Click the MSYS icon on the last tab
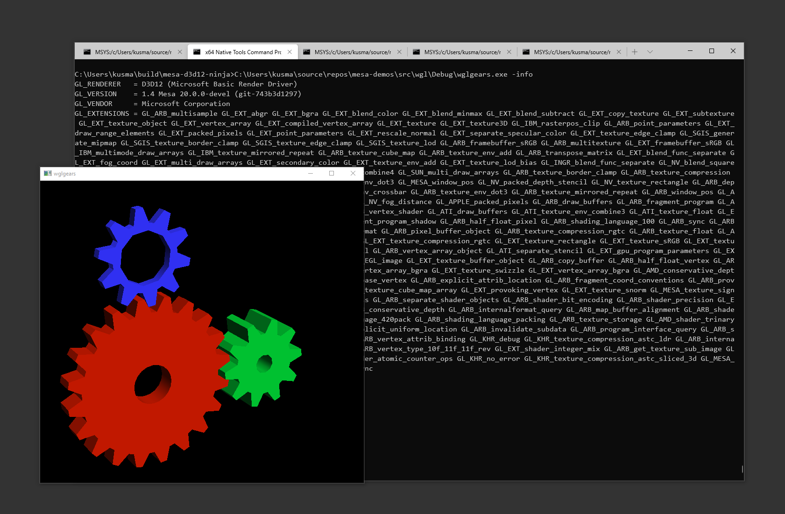 coord(527,52)
